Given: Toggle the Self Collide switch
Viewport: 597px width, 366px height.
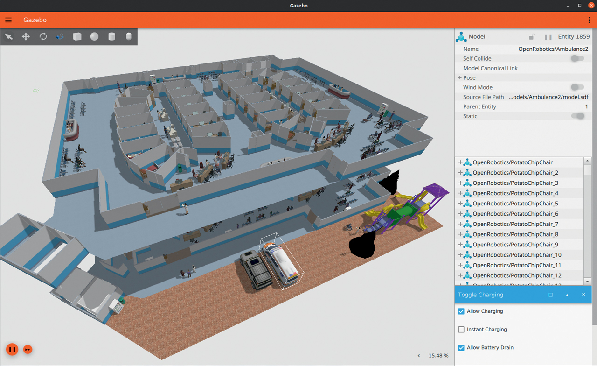Looking at the screenshot, I should [577, 58].
